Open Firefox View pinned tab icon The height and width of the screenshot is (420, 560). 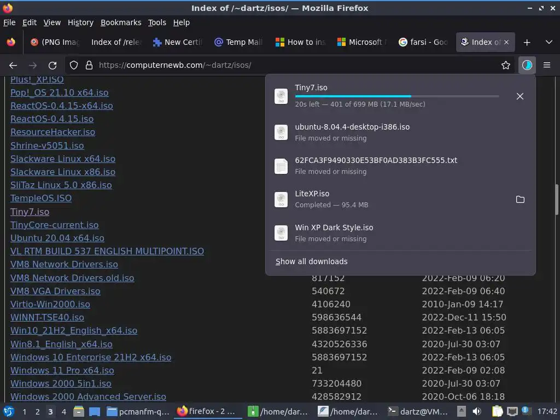11,42
